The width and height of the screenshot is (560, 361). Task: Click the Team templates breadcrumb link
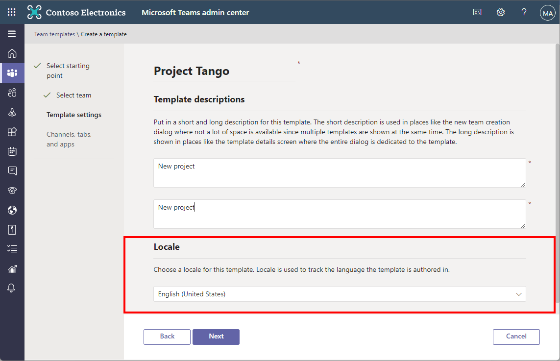pos(54,34)
